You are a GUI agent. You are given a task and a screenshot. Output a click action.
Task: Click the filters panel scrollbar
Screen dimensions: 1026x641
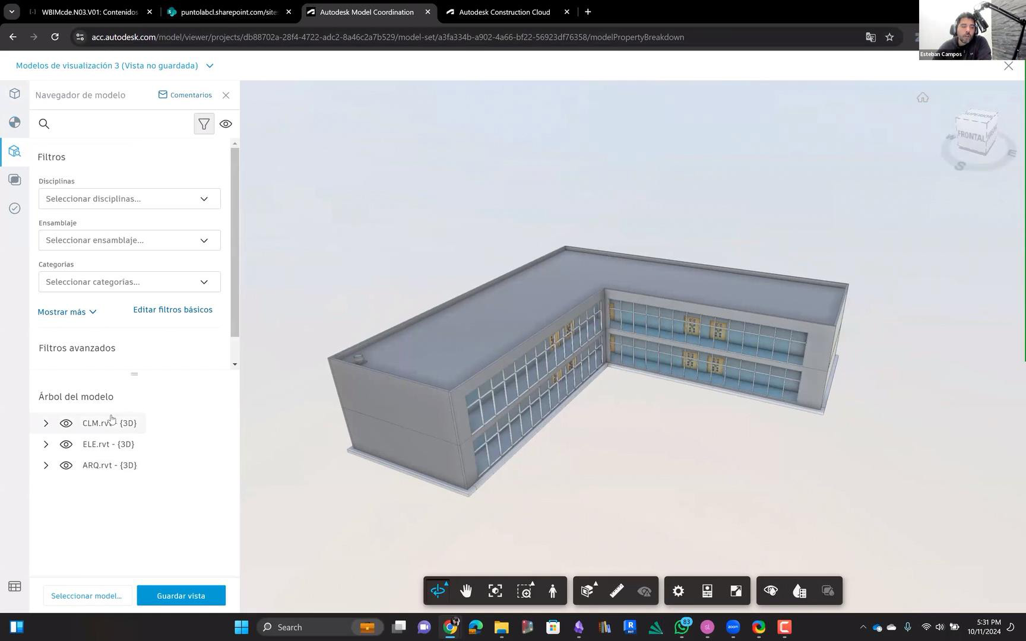point(235,240)
